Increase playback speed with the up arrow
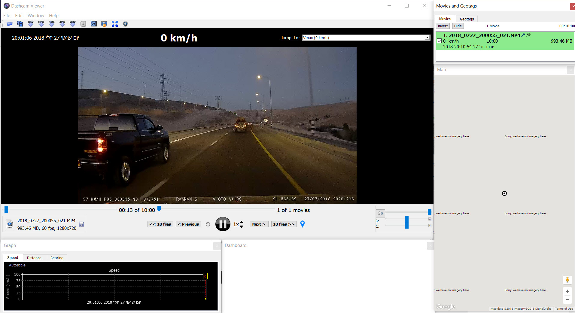 click(242, 222)
